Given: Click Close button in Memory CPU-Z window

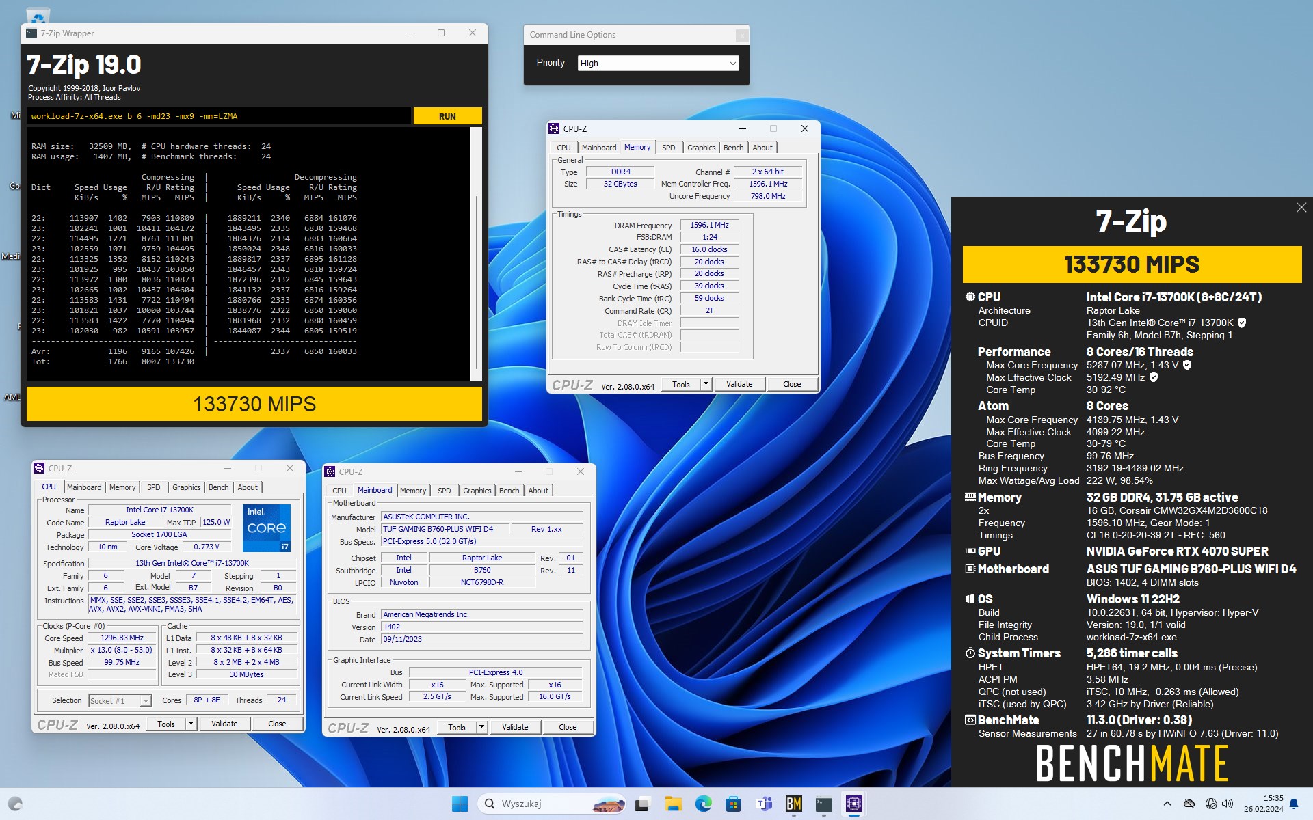Looking at the screenshot, I should pyautogui.click(x=792, y=384).
